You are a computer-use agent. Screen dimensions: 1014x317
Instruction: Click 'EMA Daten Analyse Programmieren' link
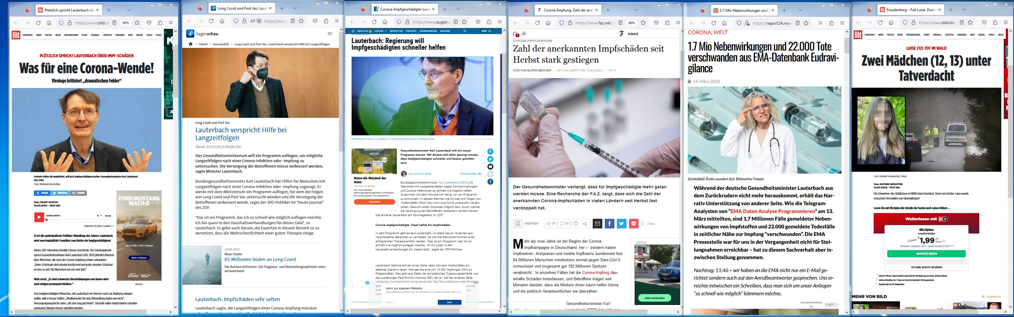(x=772, y=211)
